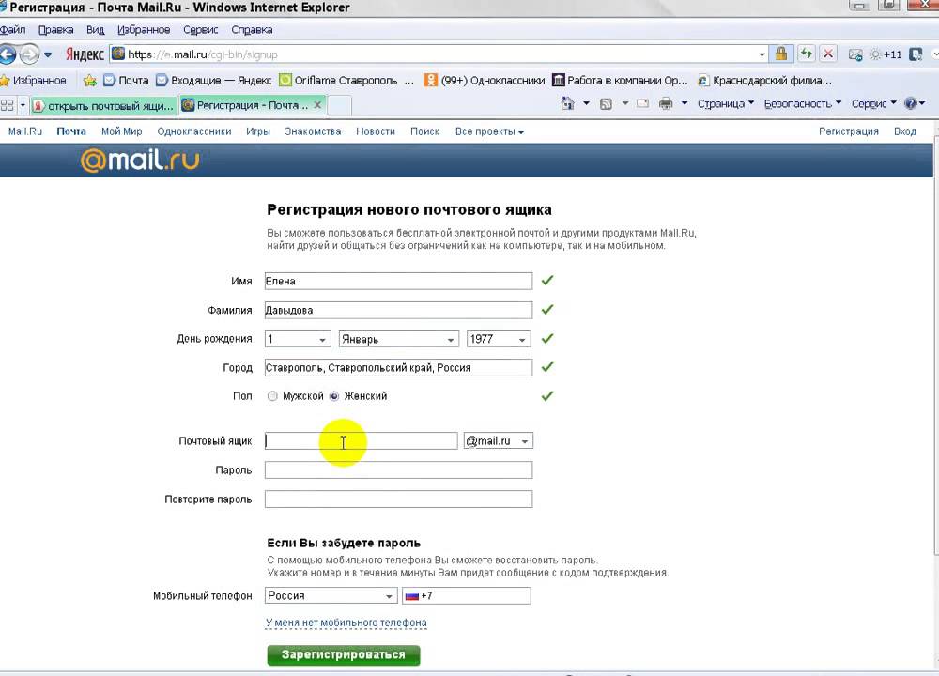Open the Поиск portal link
The image size is (939, 676).
[x=424, y=131]
